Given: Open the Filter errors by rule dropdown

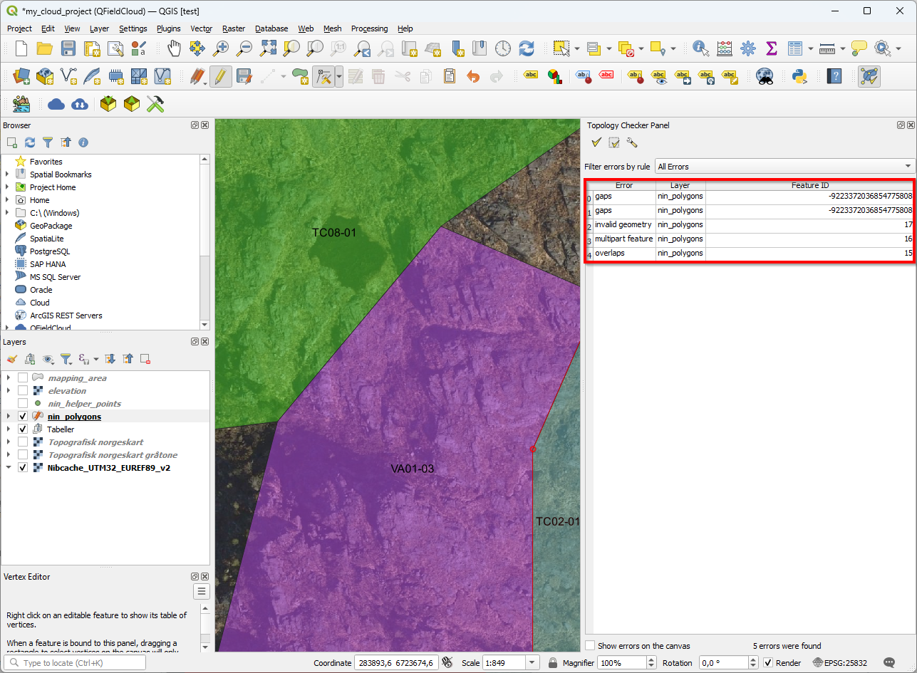Looking at the screenshot, I should pyautogui.click(x=784, y=167).
